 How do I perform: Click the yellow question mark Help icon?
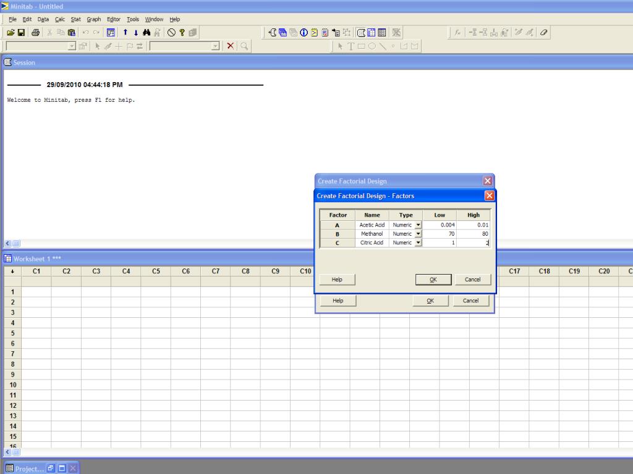tap(182, 33)
